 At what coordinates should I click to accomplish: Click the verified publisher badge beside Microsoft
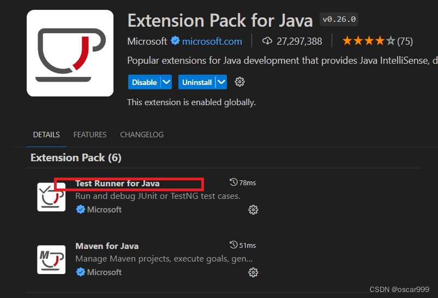(x=175, y=41)
